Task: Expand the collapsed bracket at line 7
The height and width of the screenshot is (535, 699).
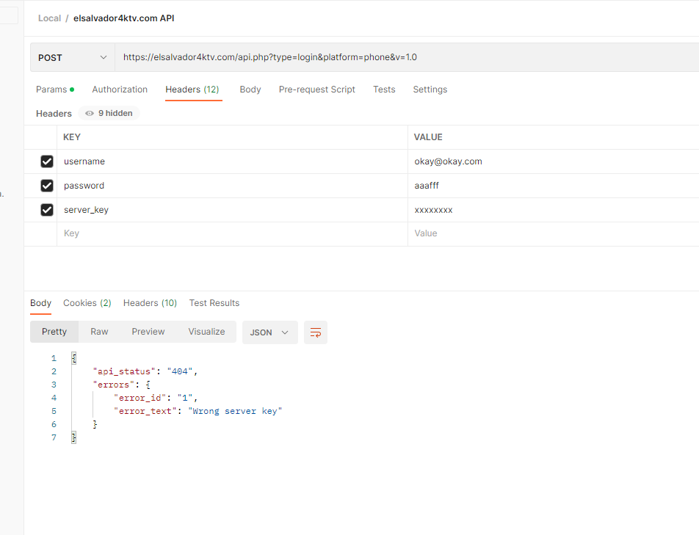Action: coord(73,437)
